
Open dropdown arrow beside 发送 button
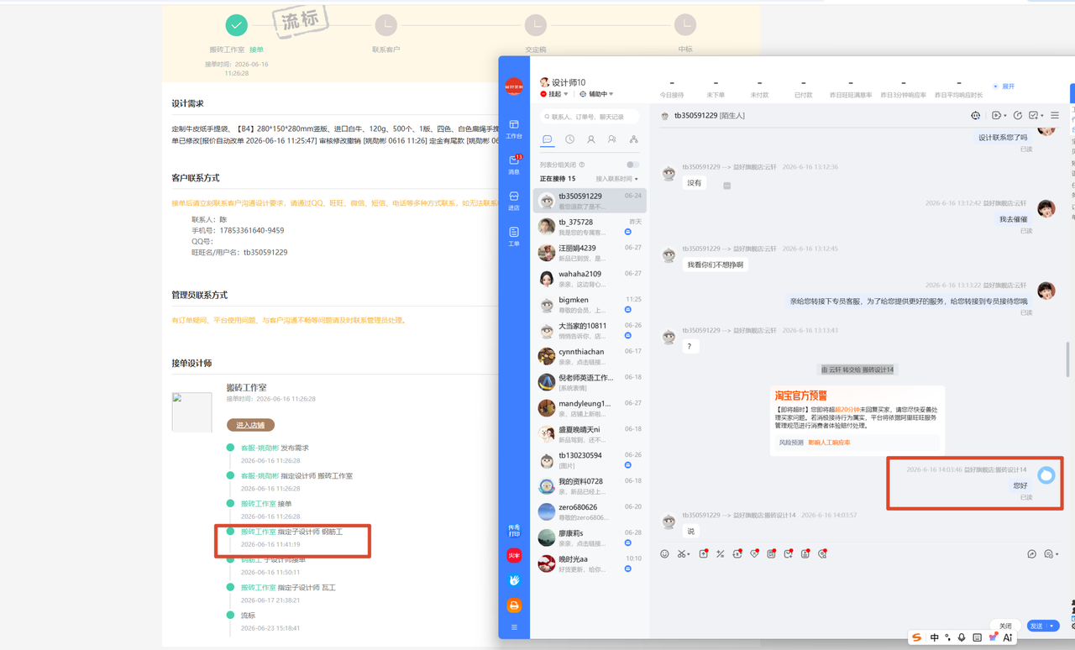coord(1051,626)
